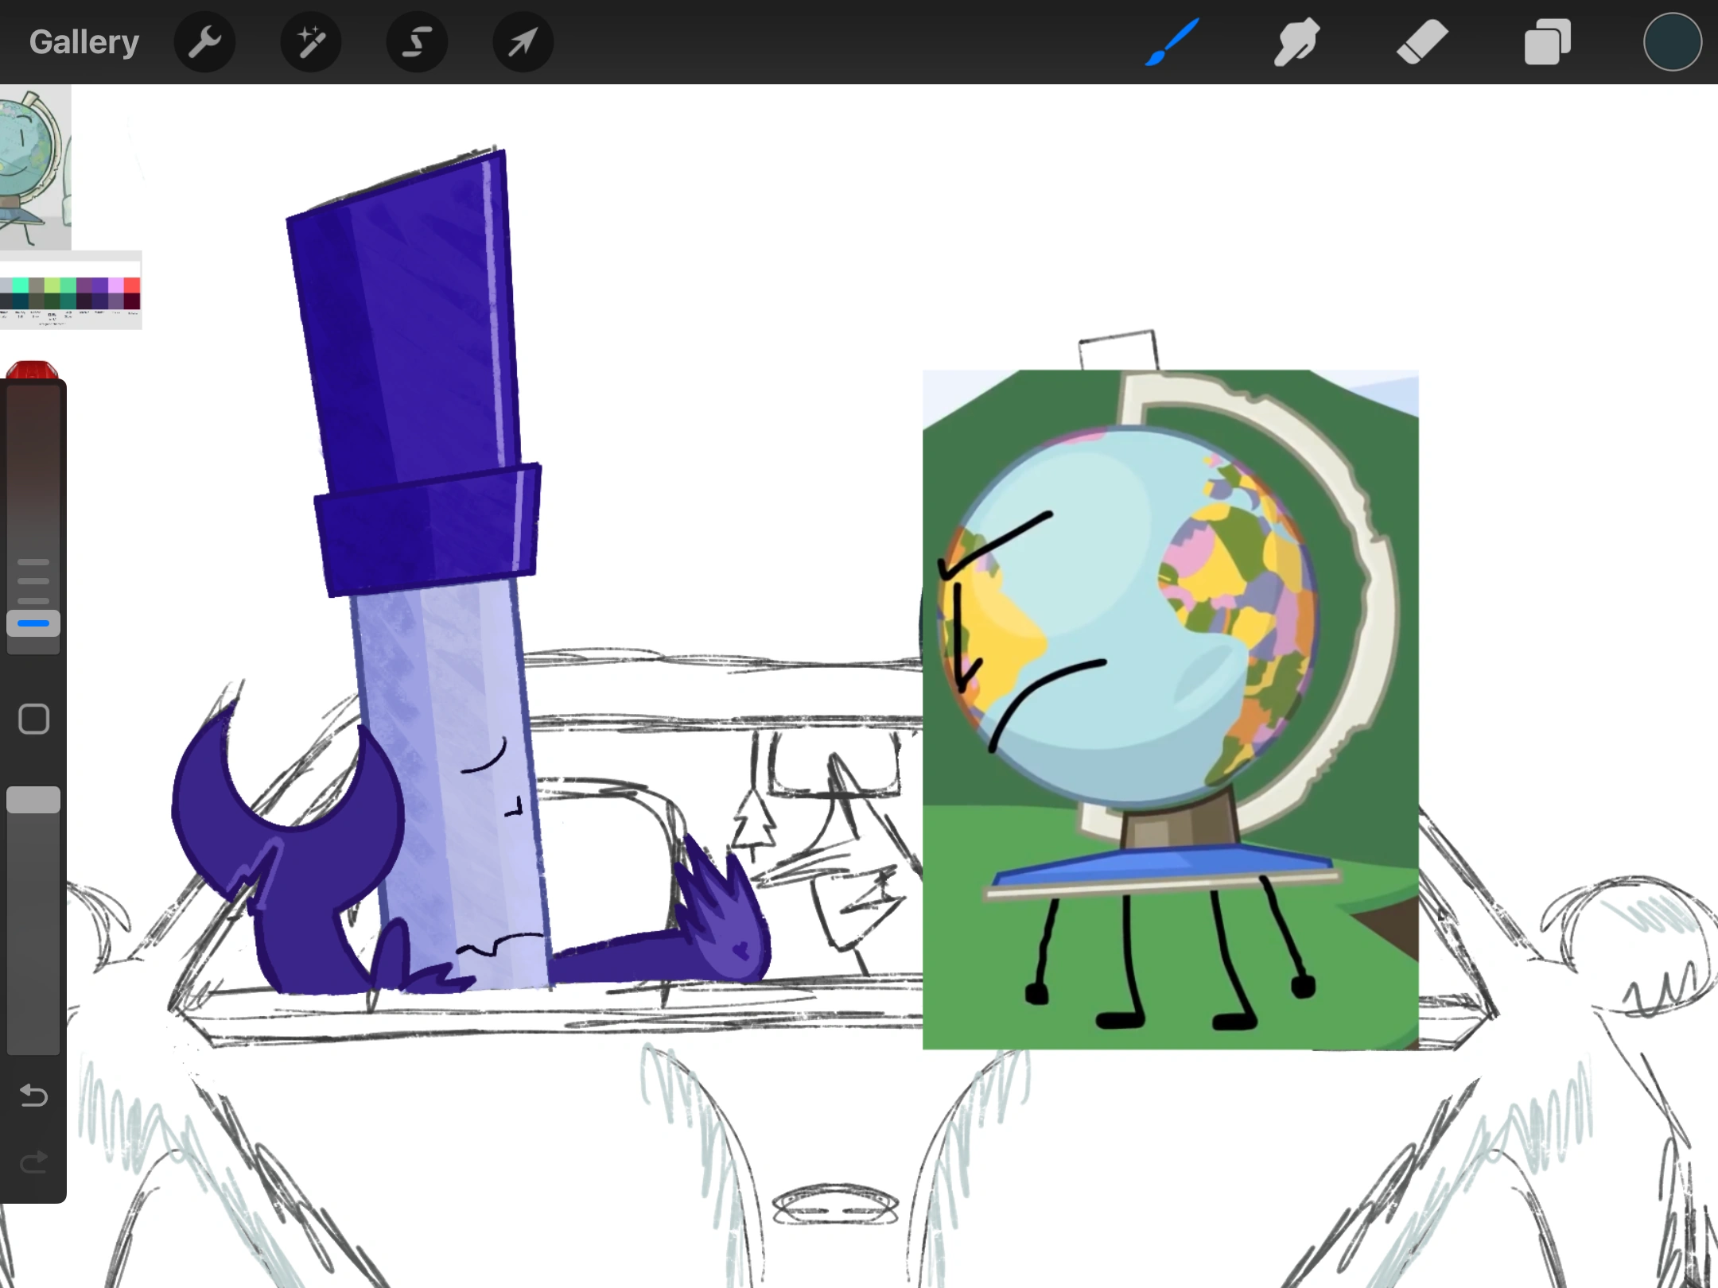Click the brush opacity slider handle
The image size is (1718, 1288).
(33, 800)
